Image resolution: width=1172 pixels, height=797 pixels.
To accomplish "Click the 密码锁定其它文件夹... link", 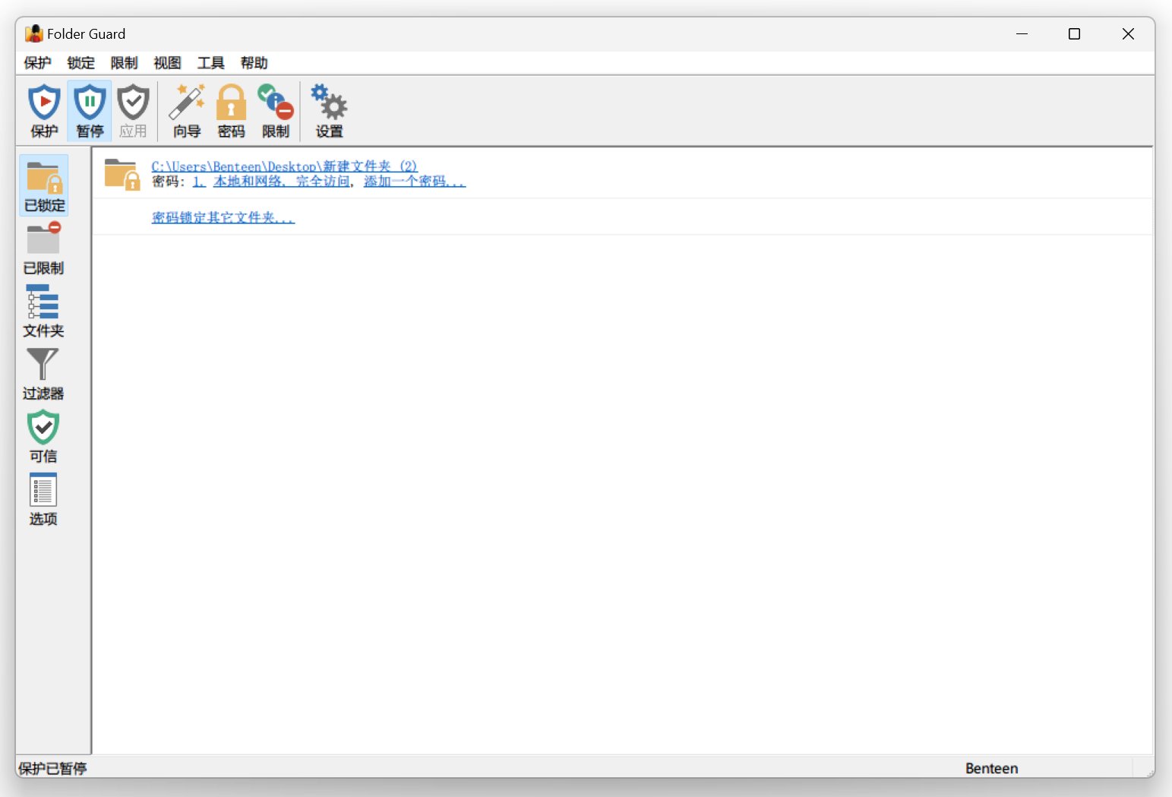I will point(223,218).
